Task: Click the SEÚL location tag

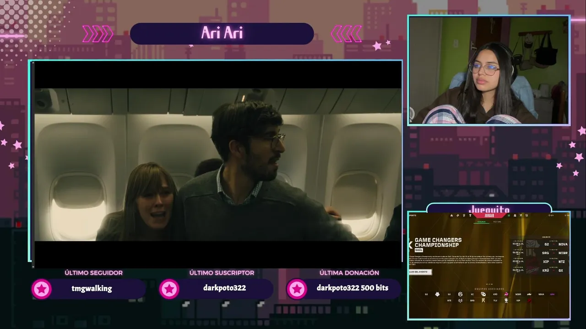Action: (x=419, y=250)
